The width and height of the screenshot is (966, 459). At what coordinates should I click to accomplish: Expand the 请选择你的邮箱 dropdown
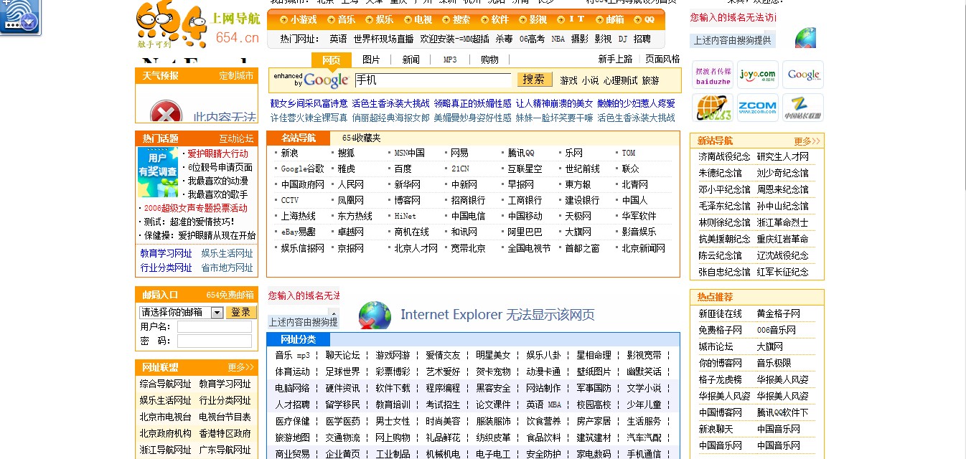click(x=217, y=313)
